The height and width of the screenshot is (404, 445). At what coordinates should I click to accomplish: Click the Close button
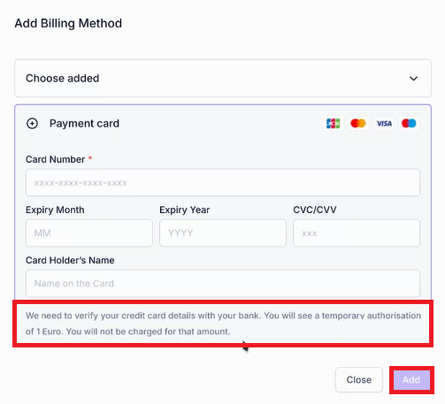pos(359,379)
